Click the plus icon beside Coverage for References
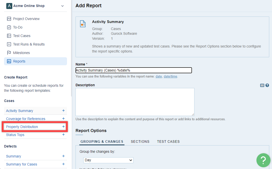This screenshot has height=169, width=272. tap(63, 118)
